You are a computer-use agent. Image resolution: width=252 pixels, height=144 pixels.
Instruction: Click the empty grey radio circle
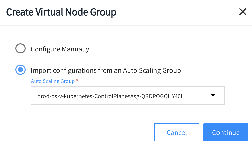[20, 49]
